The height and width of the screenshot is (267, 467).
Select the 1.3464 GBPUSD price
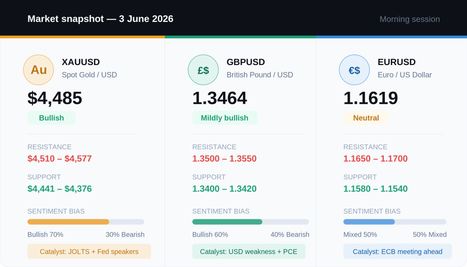click(220, 98)
